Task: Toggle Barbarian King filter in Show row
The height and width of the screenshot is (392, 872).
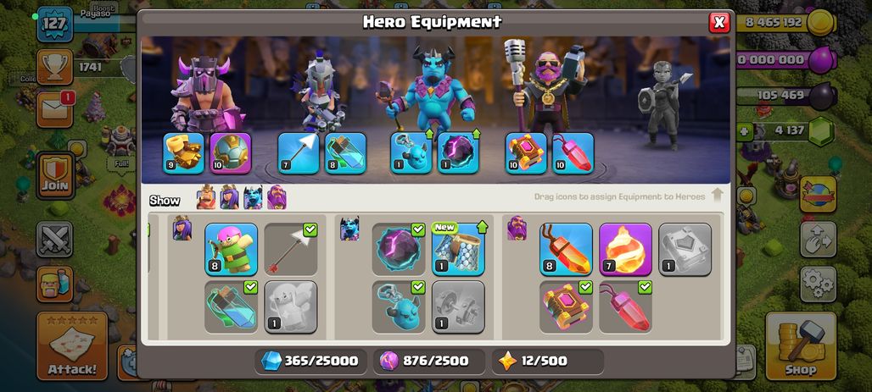Action: pyautogui.click(x=206, y=197)
